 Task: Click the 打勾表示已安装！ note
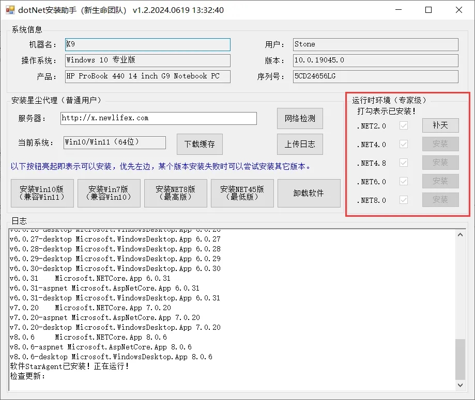tap(386, 111)
